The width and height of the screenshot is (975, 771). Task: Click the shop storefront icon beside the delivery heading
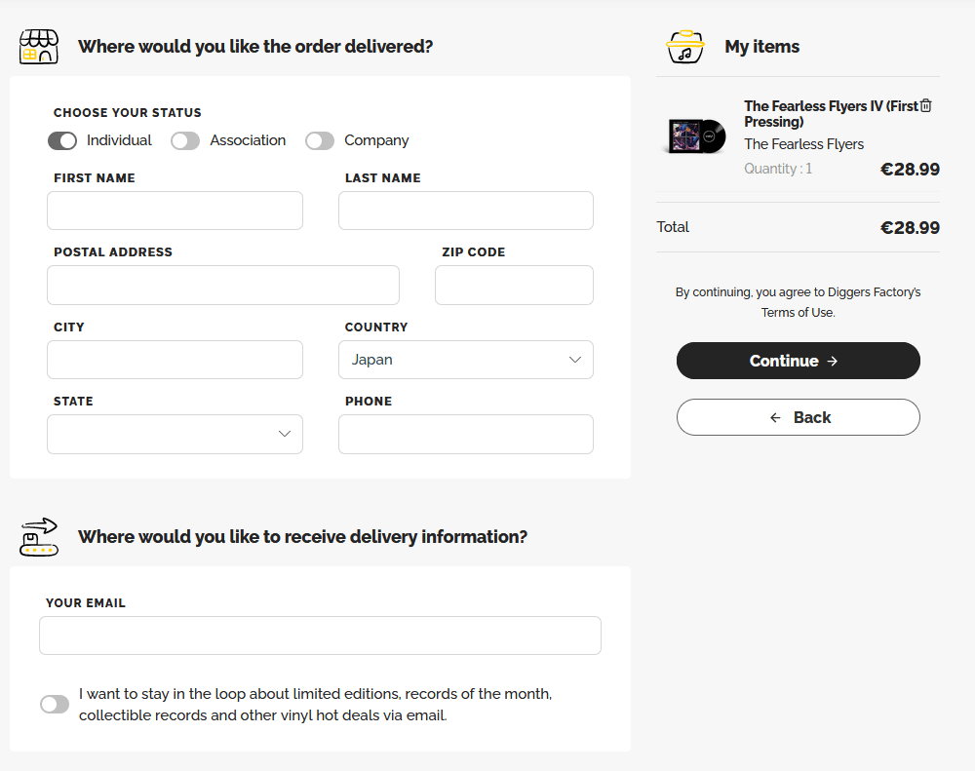[x=39, y=47]
